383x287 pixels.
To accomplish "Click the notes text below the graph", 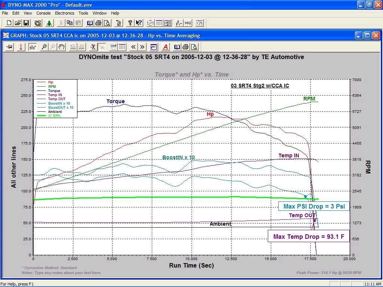I will point(61,273).
